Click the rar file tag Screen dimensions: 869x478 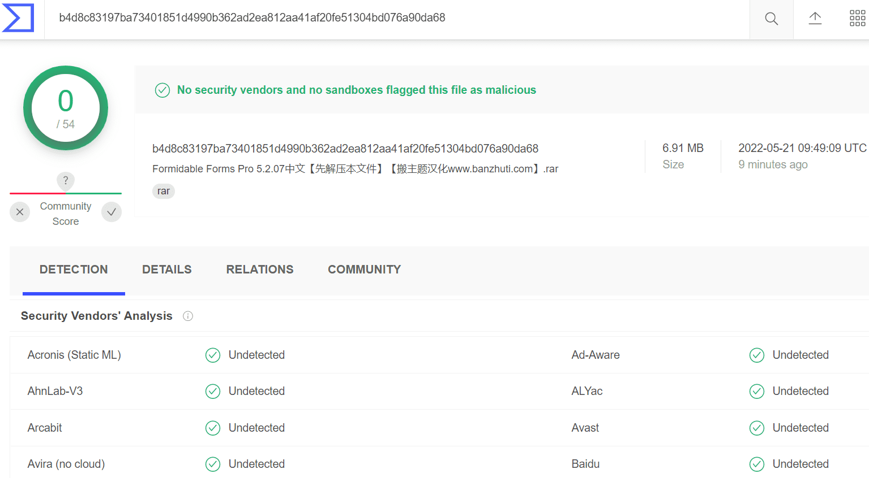pyautogui.click(x=164, y=191)
